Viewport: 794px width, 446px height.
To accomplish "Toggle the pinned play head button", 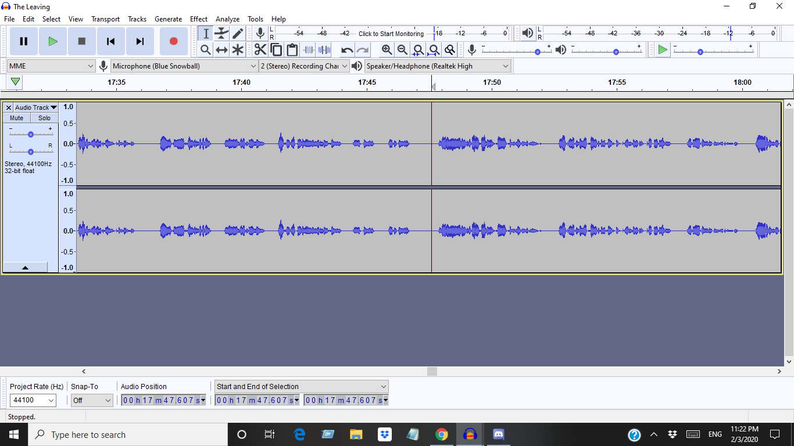I will (16, 82).
